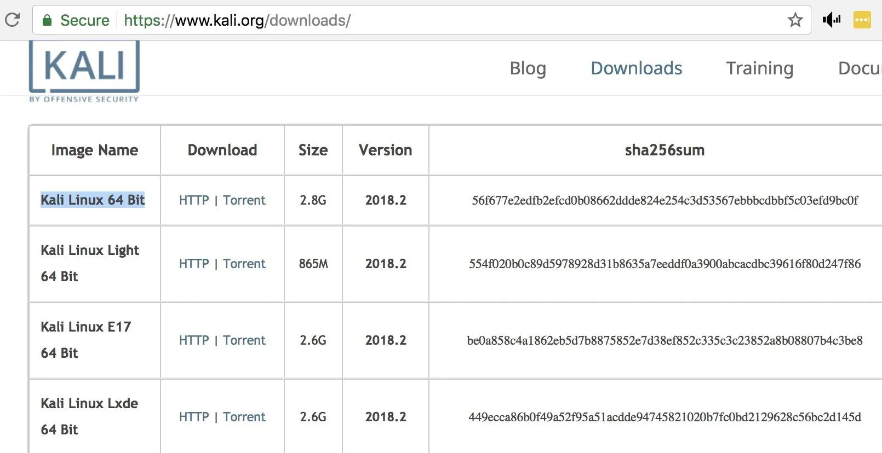The image size is (882, 453).
Task: Download Kali Linux 64 Bit via HTTP
Action: click(x=194, y=200)
